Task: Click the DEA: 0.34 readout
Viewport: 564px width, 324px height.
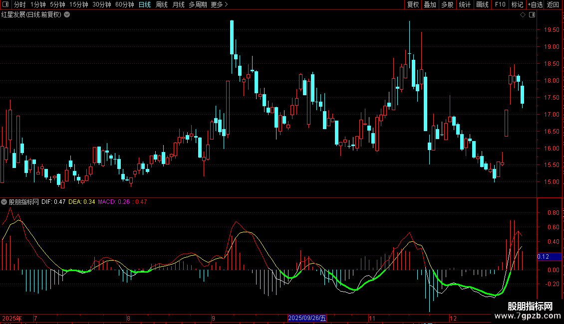Action: coord(82,202)
